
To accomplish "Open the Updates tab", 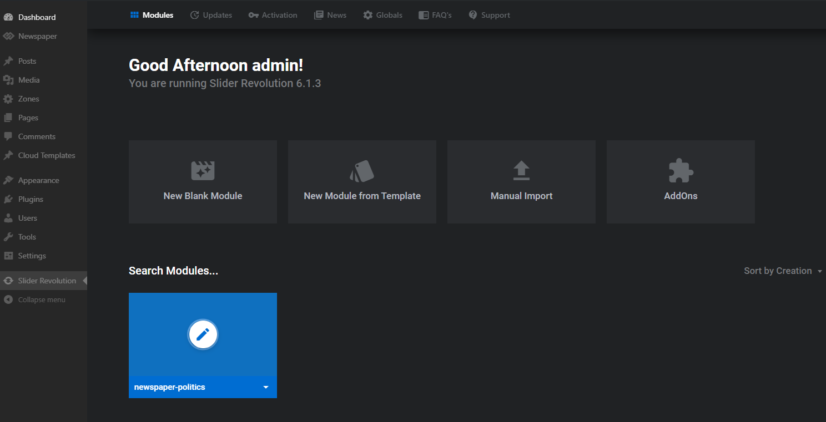I will (x=211, y=15).
